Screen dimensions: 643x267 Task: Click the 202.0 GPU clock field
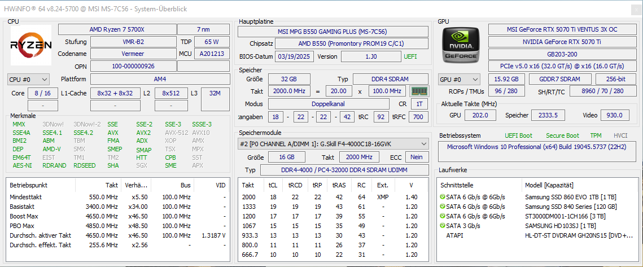[480, 115]
